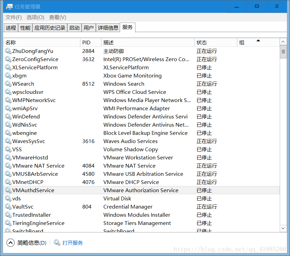Viewport: 290px width, 256px height.
Task: Sort by the 名称 column header
Action: point(42,42)
